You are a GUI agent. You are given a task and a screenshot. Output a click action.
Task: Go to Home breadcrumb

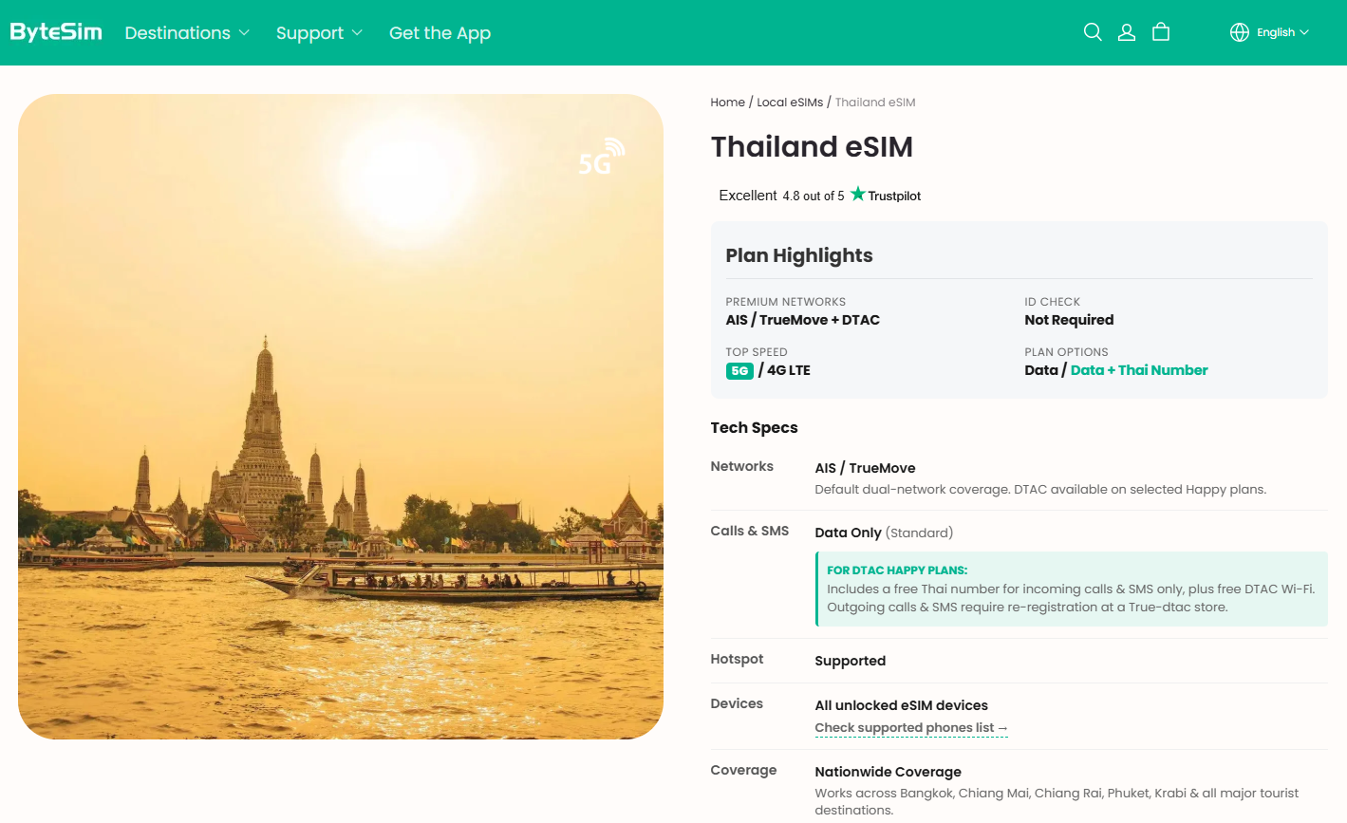click(727, 103)
